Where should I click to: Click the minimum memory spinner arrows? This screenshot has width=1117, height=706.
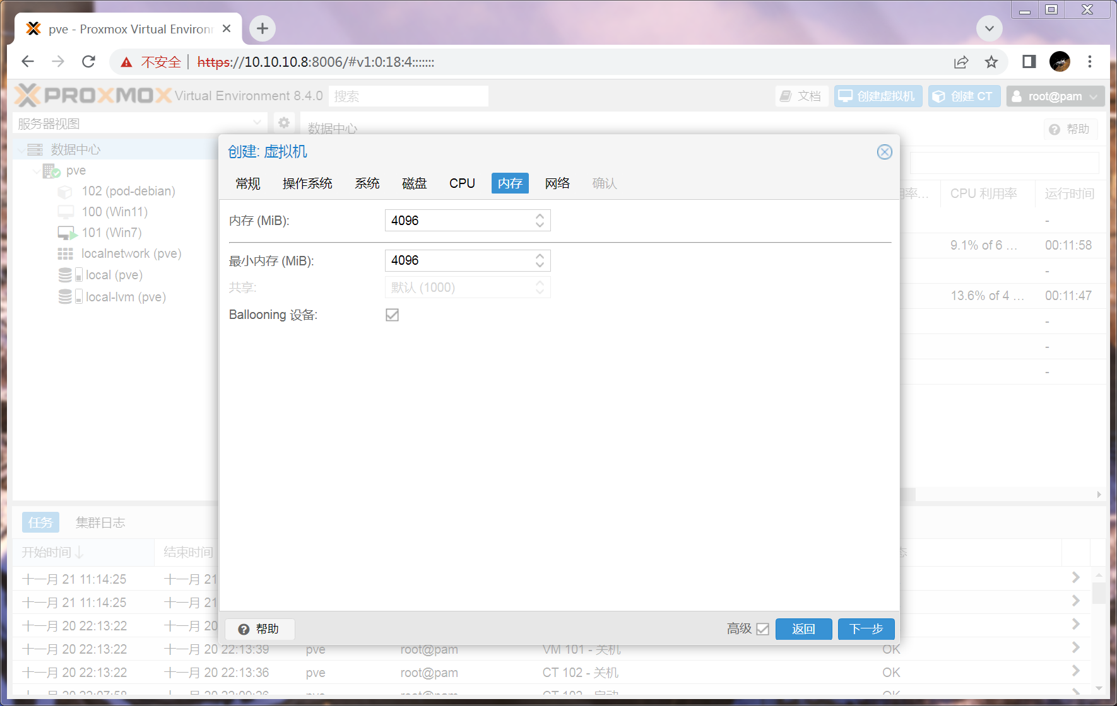[540, 260]
